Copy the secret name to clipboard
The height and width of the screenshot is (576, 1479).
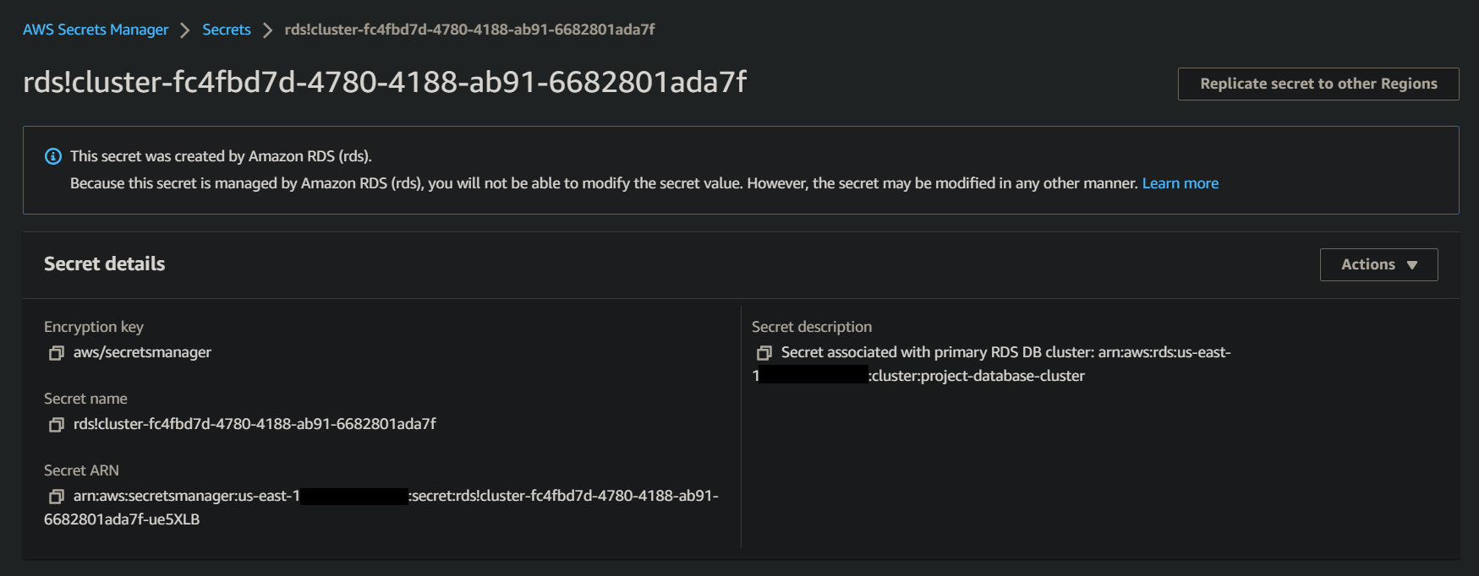(57, 425)
